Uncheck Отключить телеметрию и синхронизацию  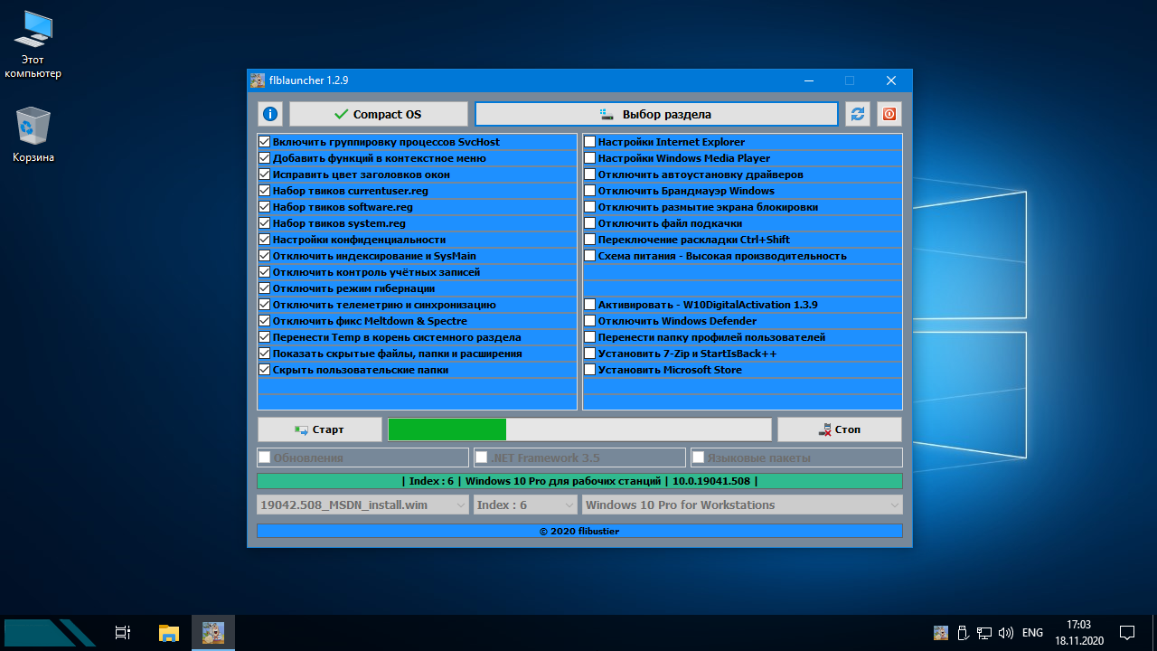tap(265, 305)
